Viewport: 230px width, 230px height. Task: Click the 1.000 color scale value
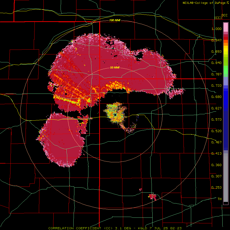(x=216, y=29)
